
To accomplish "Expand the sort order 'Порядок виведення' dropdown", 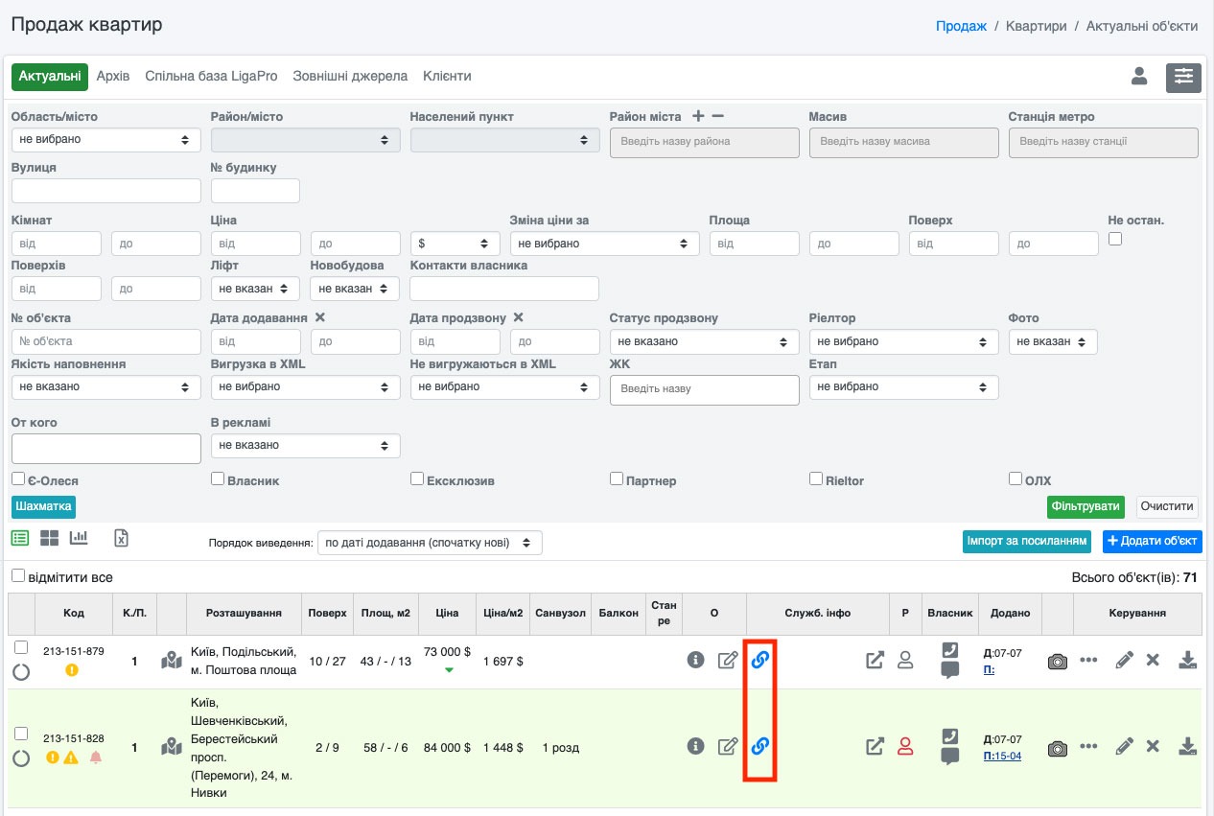I will click(x=430, y=543).
